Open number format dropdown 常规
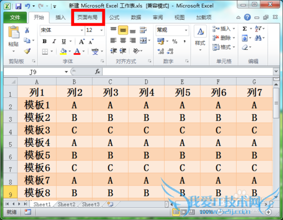Viewport: 283px width, 220px height. pos(186,30)
